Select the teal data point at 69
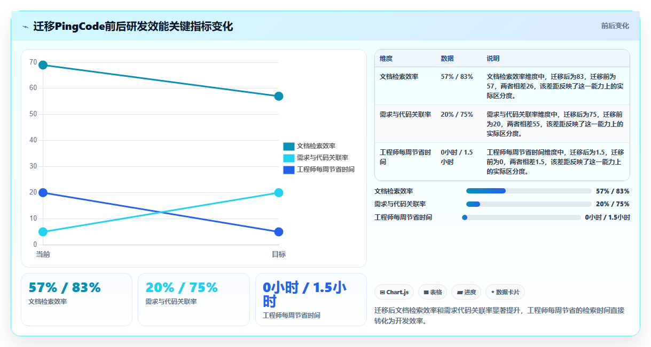This screenshot has width=651, height=347. tap(43, 65)
